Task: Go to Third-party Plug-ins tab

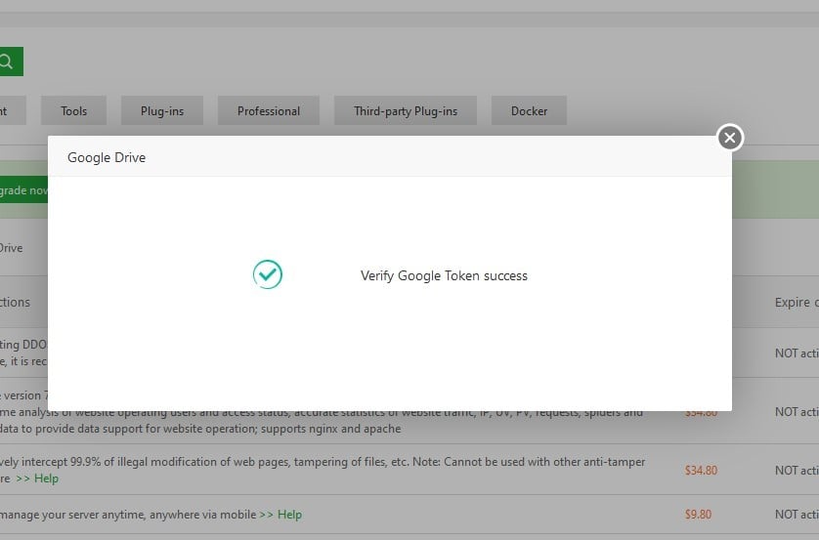Action: (405, 111)
